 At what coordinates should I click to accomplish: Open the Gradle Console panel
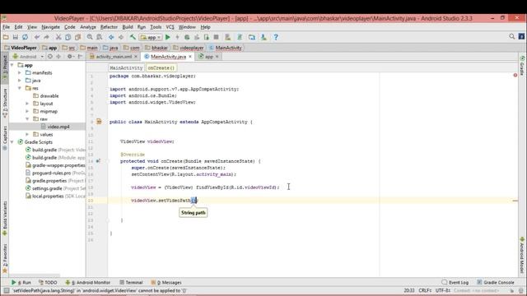[496, 283]
